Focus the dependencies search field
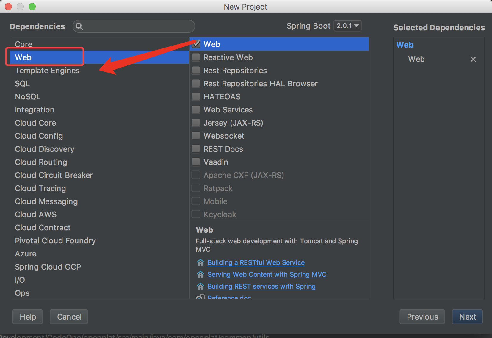This screenshot has width=492, height=338. tap(134, 26)
